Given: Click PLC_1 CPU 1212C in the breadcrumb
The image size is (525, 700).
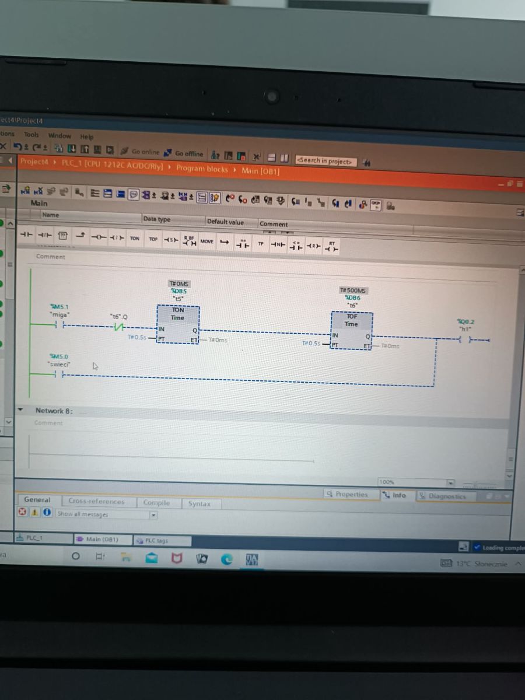Looking at the screenshot, I should [112, 165].
